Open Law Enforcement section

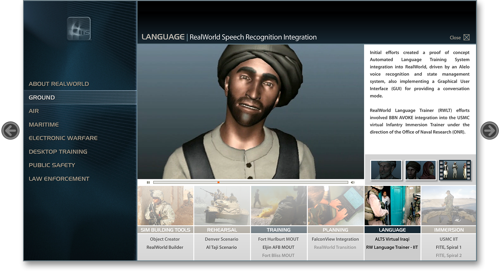tap(59, 179)
